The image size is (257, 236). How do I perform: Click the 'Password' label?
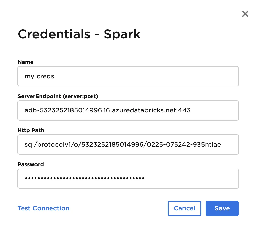click(x=31, y=164)
